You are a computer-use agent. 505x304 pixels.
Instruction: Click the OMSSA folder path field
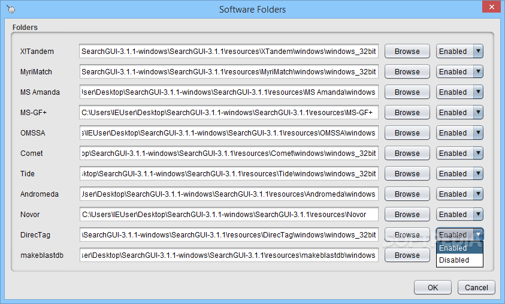(229, 133)
